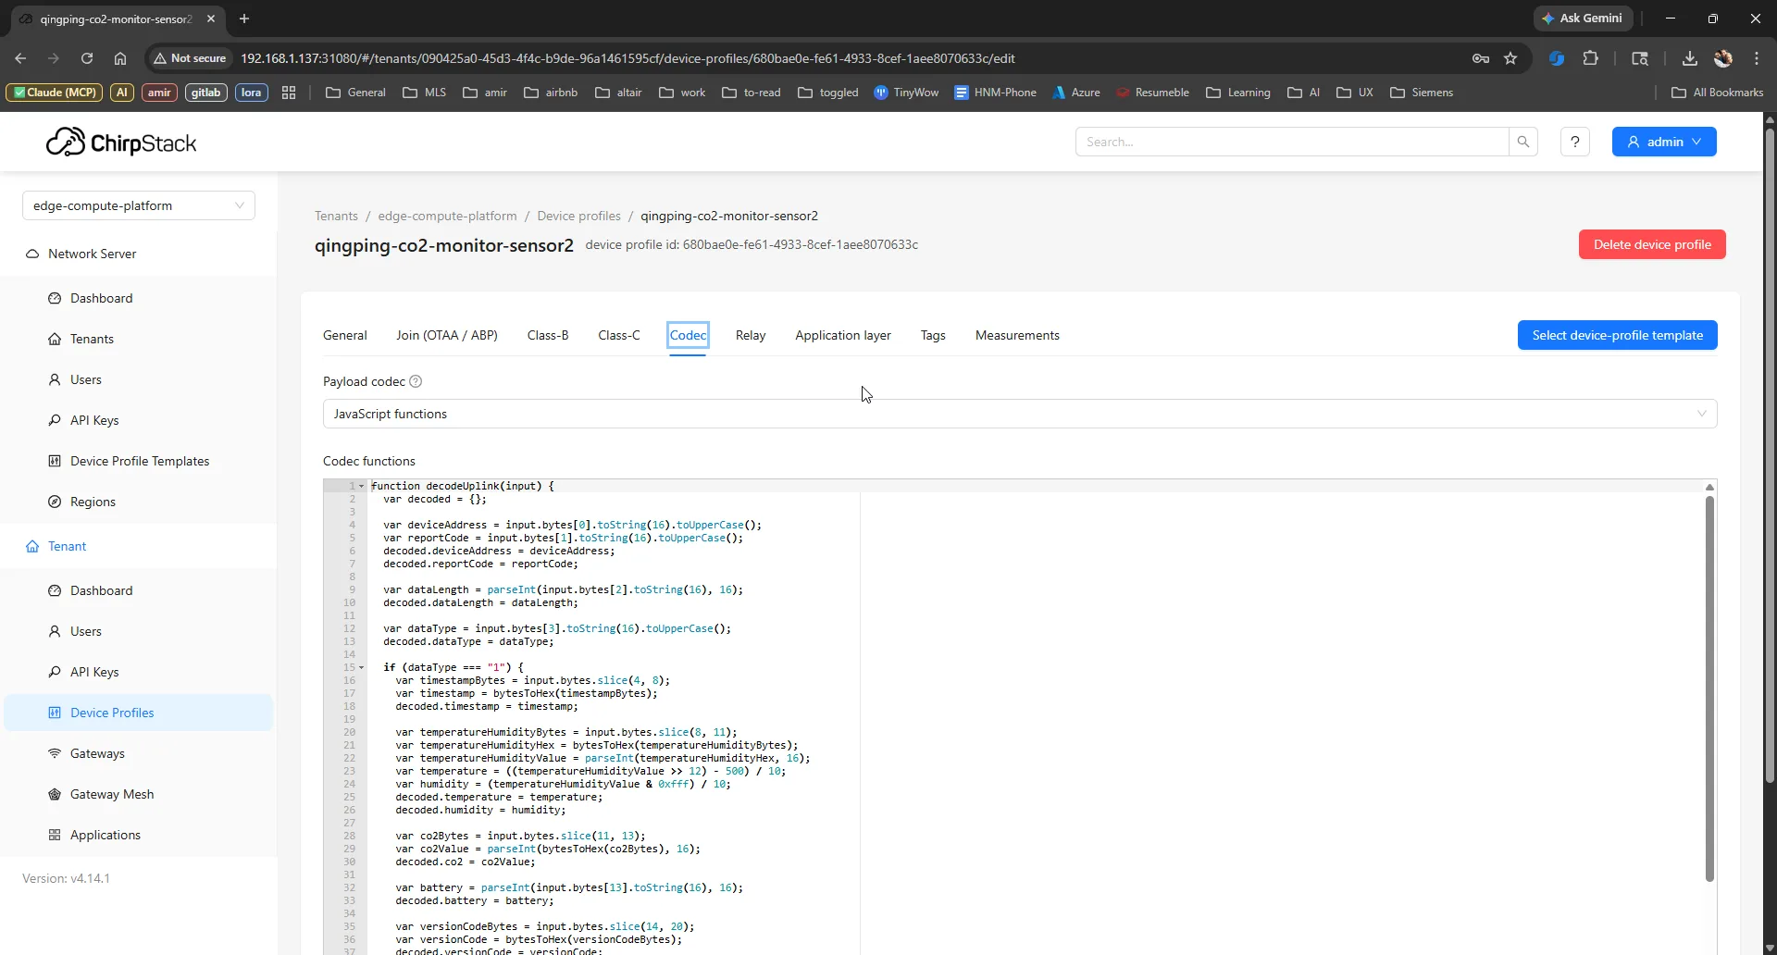Bookmark this page with star icon

pyautogui.click(x=1510, y=58)
